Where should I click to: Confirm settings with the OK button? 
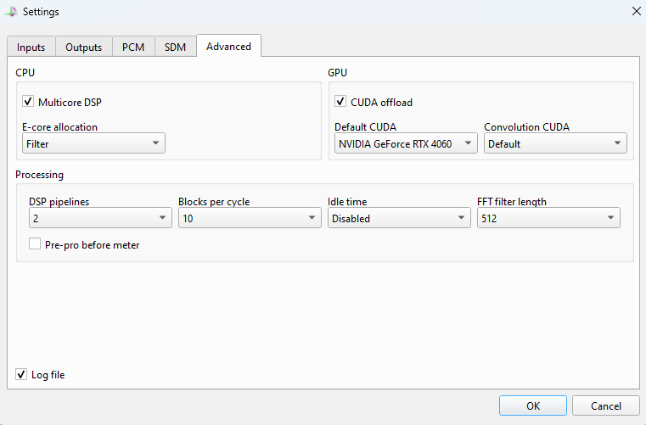(532, 405)
